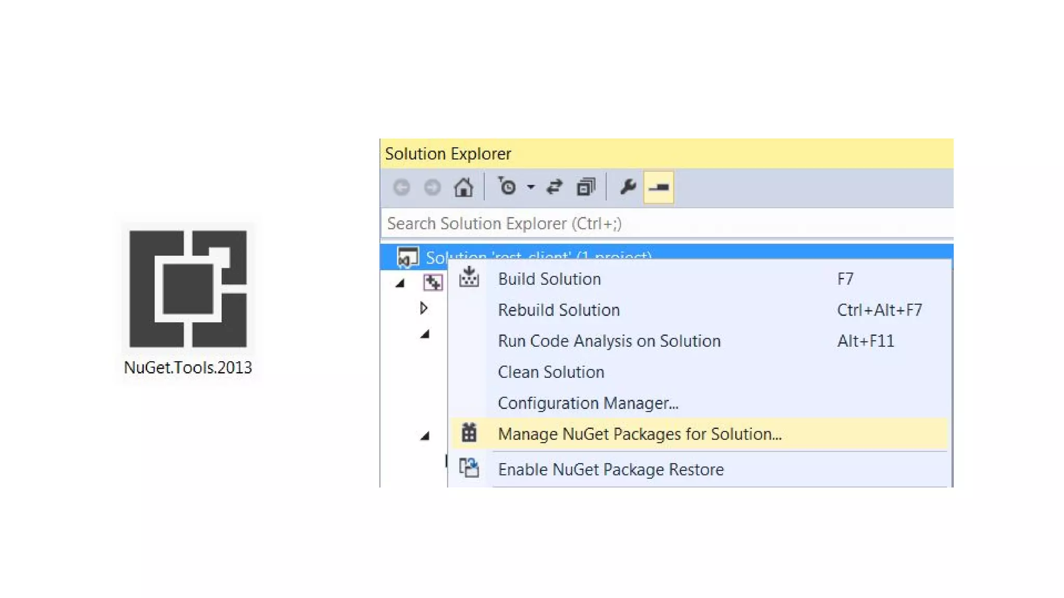Choose Clean Solution from context menu
1064x598 pixels.
coord(551,372)
